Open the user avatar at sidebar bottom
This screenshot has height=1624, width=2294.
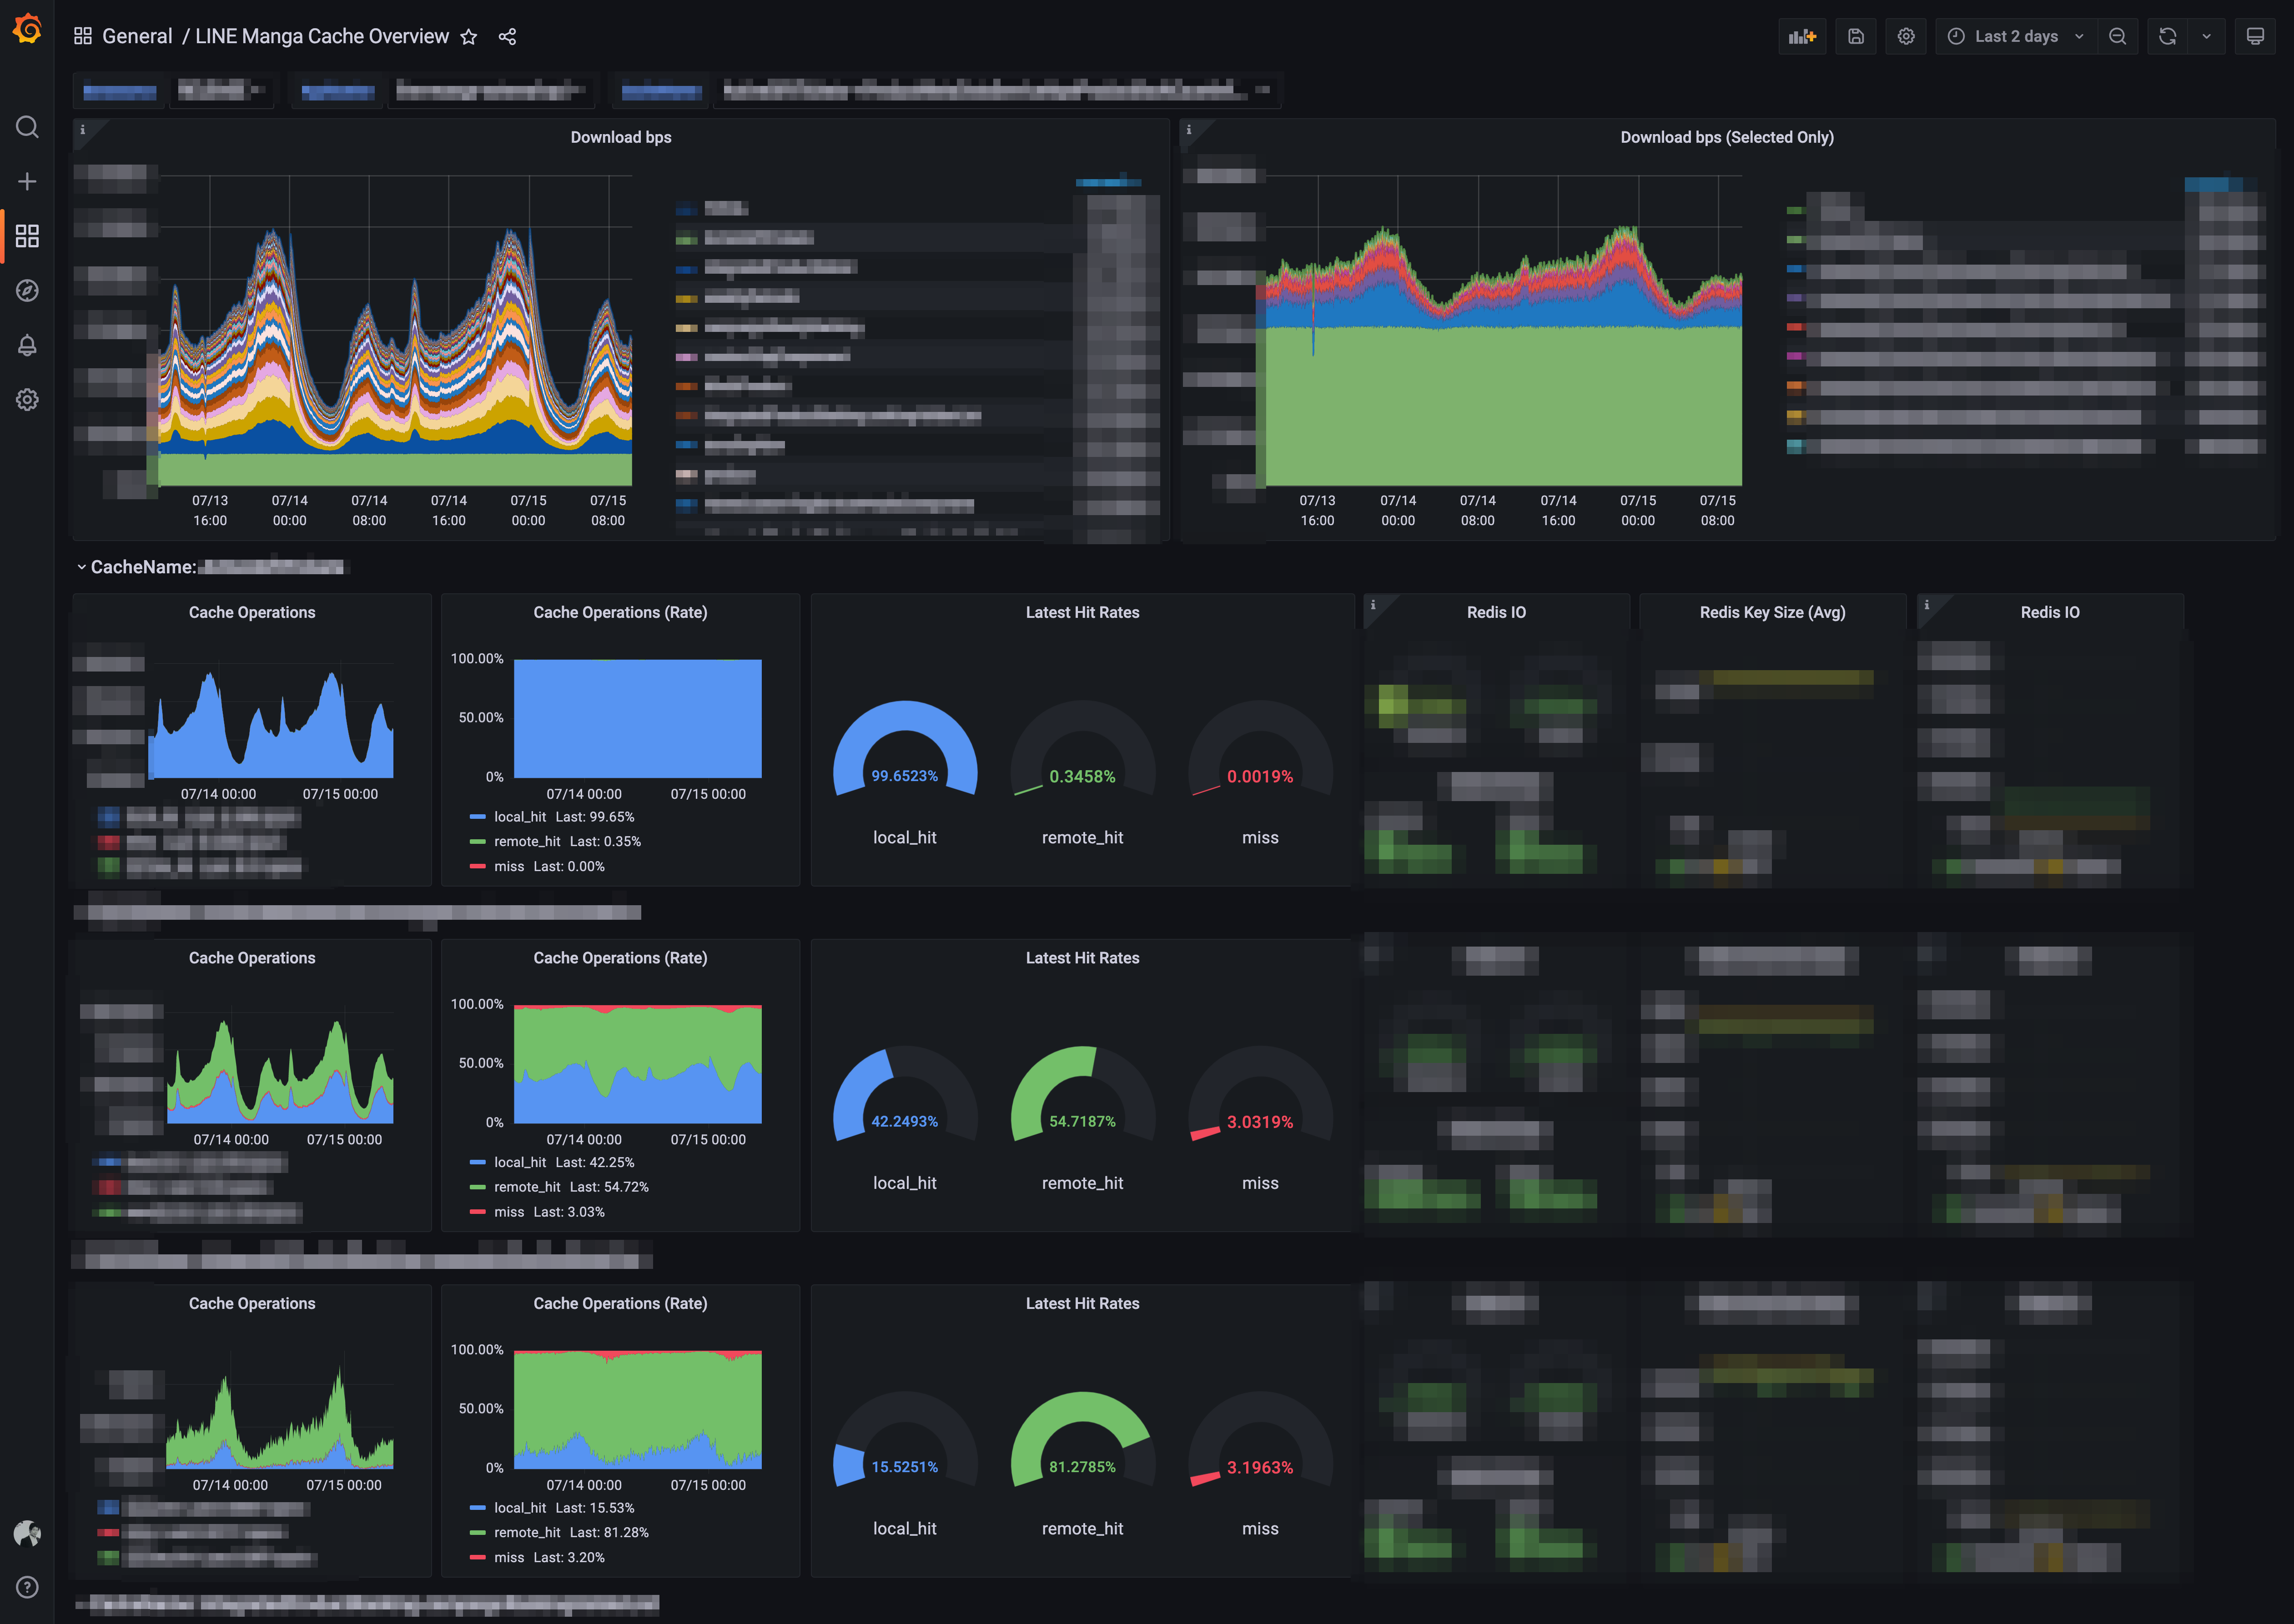pos(27,1533)
